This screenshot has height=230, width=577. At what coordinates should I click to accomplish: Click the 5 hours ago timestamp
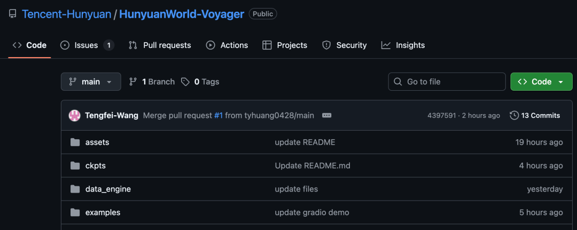point(541,212)
